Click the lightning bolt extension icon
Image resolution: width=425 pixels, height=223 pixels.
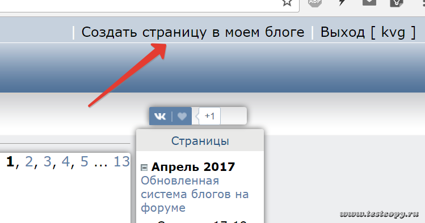(342, 2)
